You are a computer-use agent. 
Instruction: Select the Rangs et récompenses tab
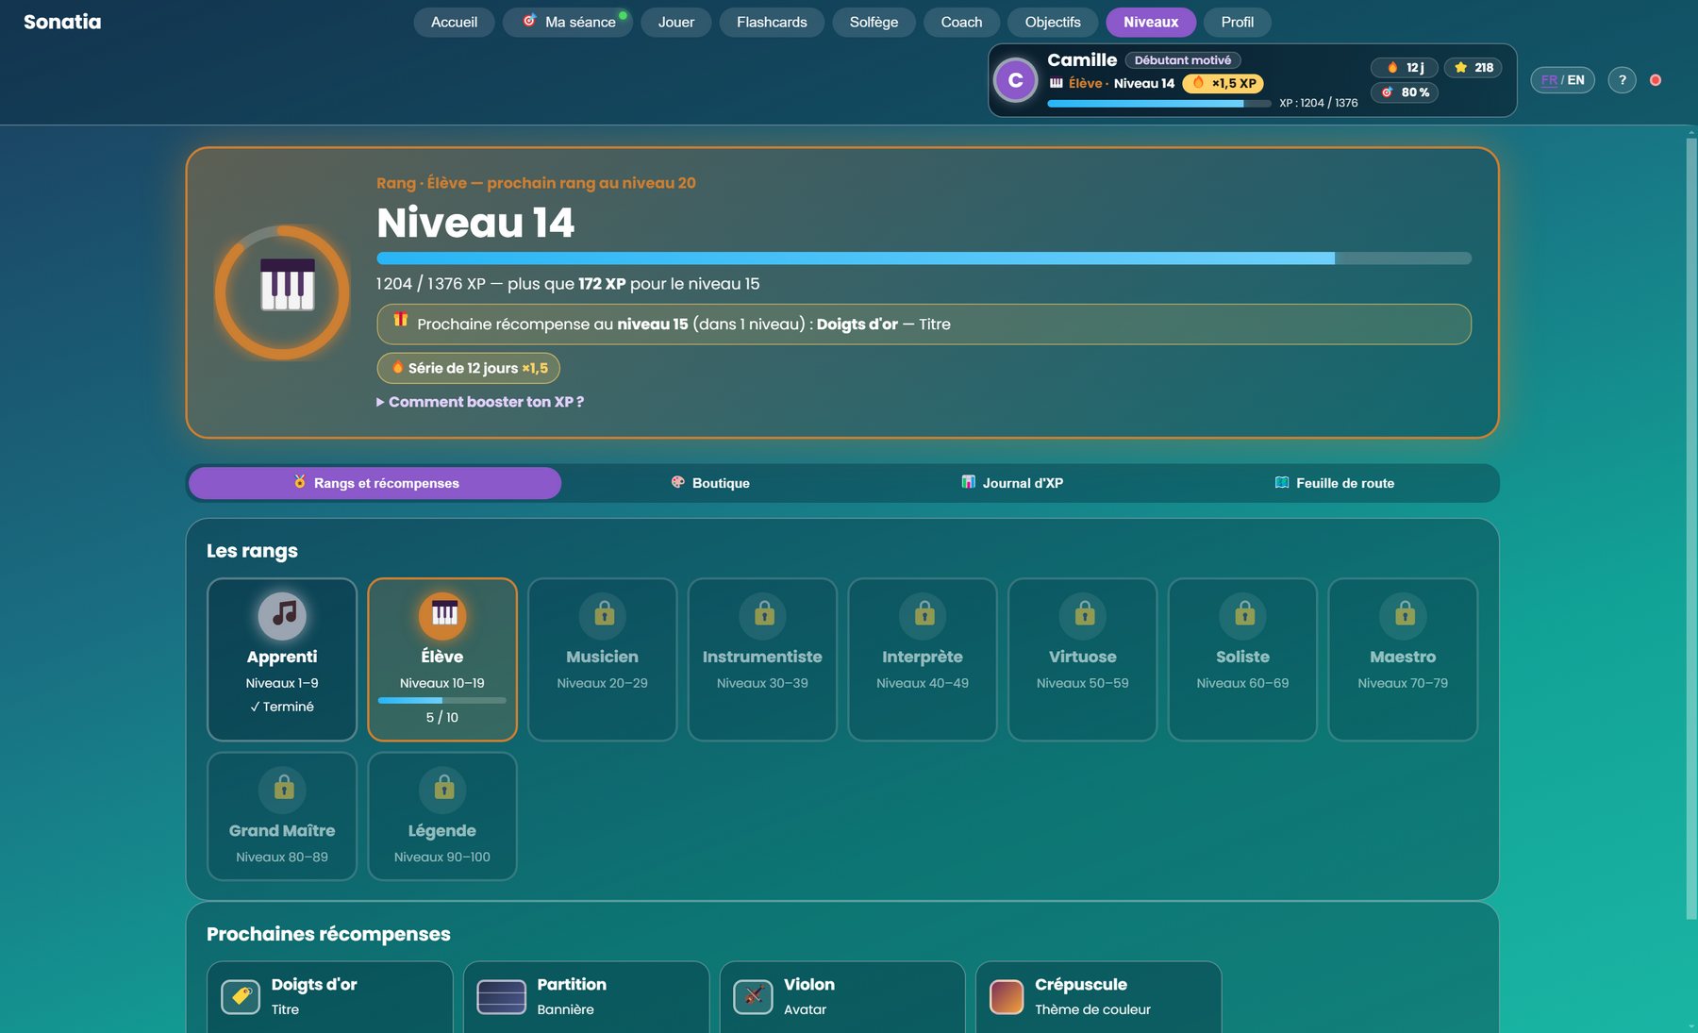point(375,483)
